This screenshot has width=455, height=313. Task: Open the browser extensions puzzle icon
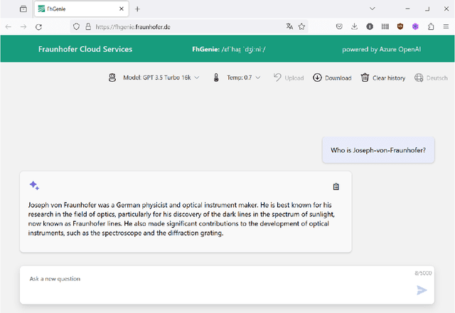click(431, 26)
